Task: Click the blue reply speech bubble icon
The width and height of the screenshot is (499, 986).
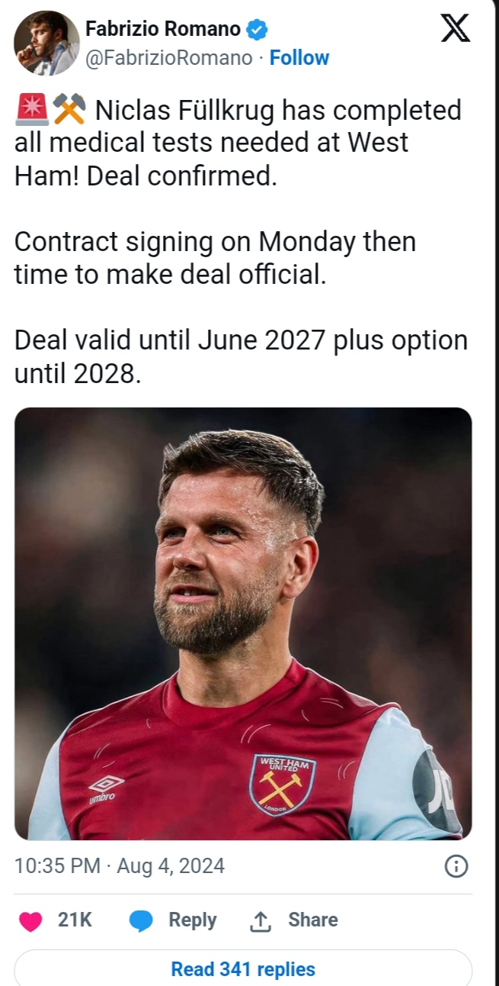Action: pos(141,921)
